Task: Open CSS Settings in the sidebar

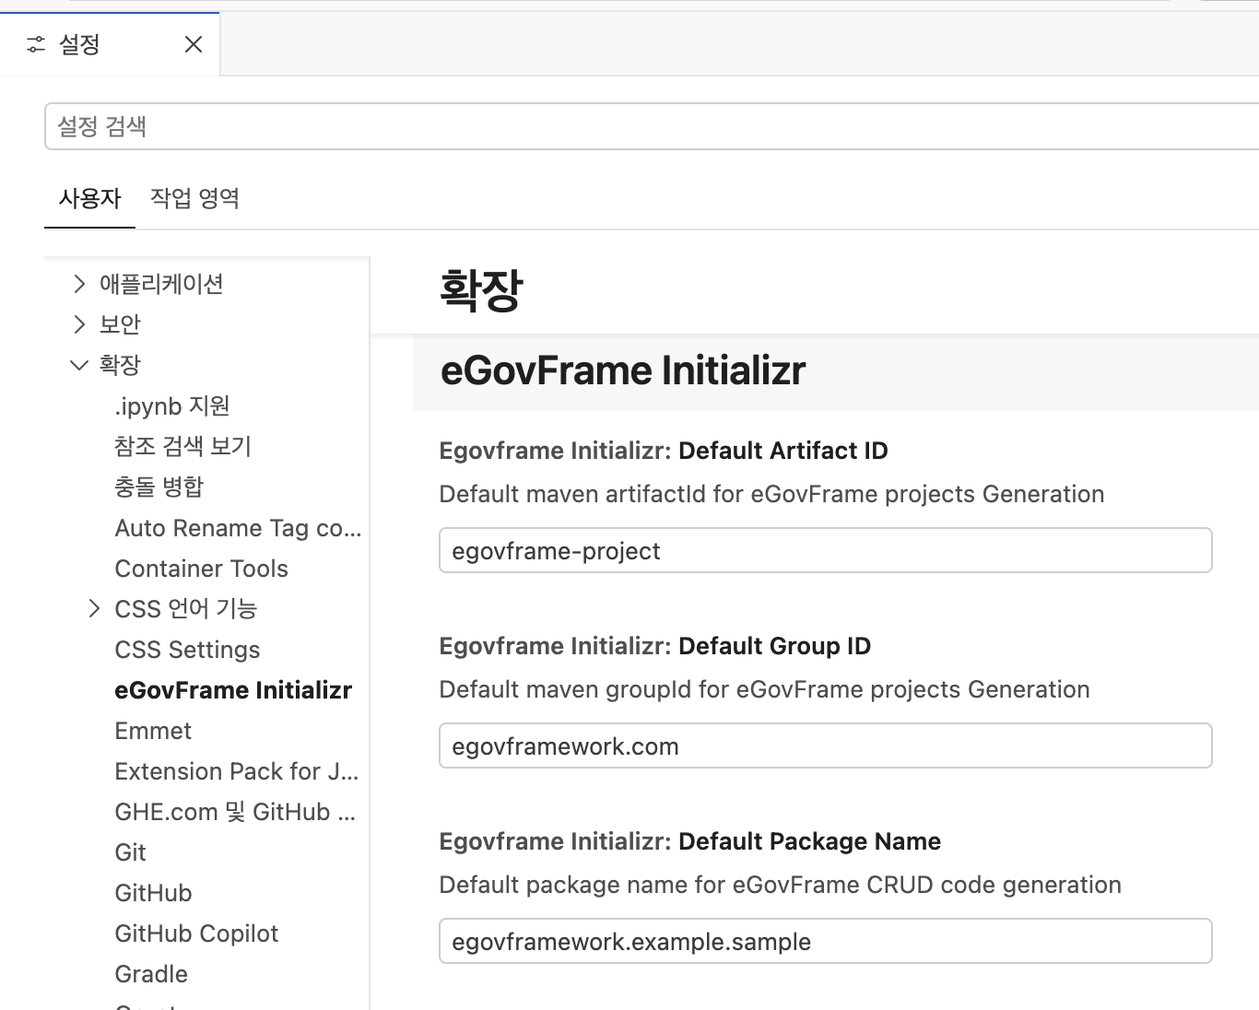Action: point(186,649)
